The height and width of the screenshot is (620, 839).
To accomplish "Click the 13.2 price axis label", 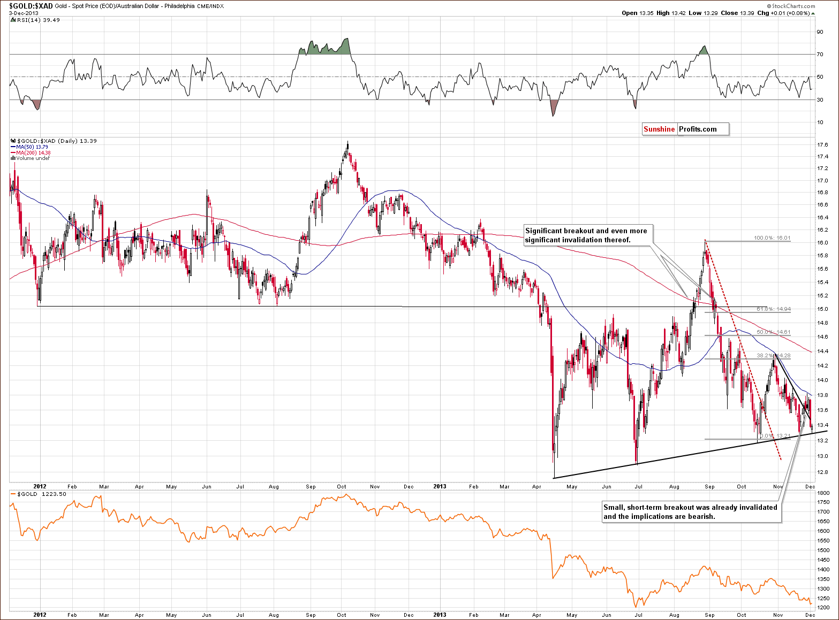I will [x=822, y=441].
